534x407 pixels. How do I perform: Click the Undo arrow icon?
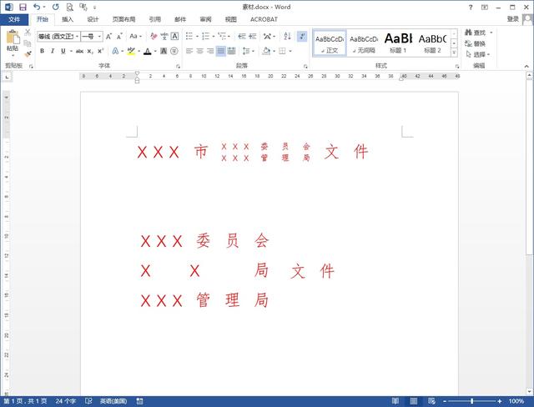[37, 7]
